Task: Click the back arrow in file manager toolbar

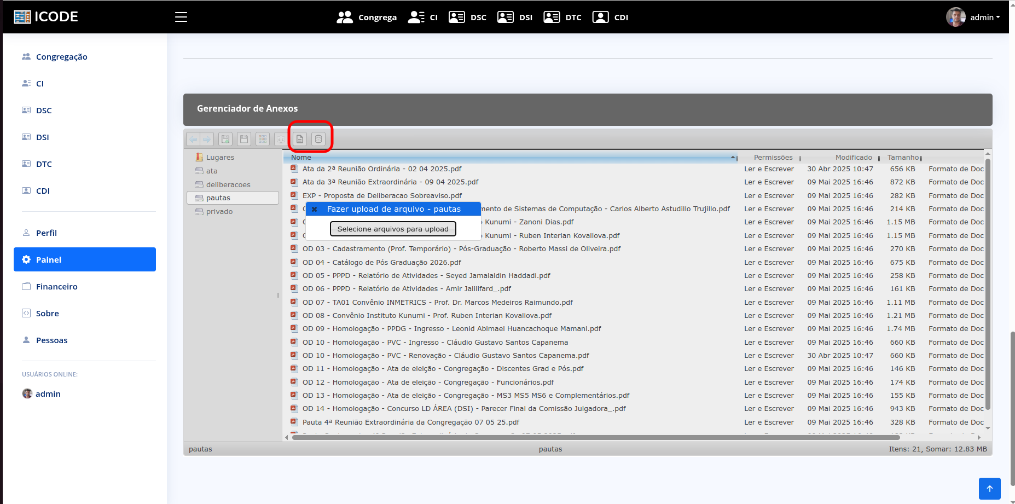Action: (x=193, y=140)
